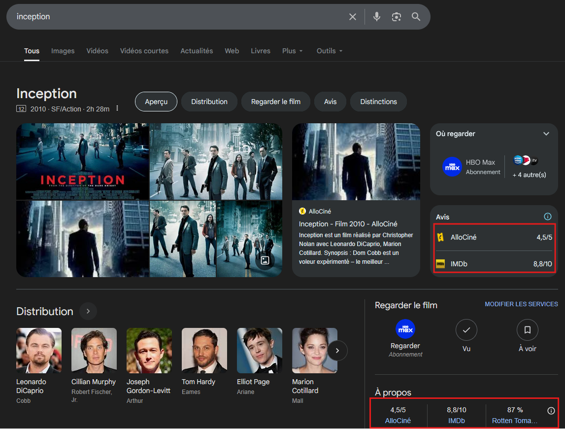Open Cillian Murphy's cast photo
The width and height of the screenshot is (565, 429).
pos(94,350)
